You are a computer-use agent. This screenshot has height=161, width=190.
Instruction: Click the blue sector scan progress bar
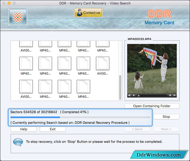80,117
